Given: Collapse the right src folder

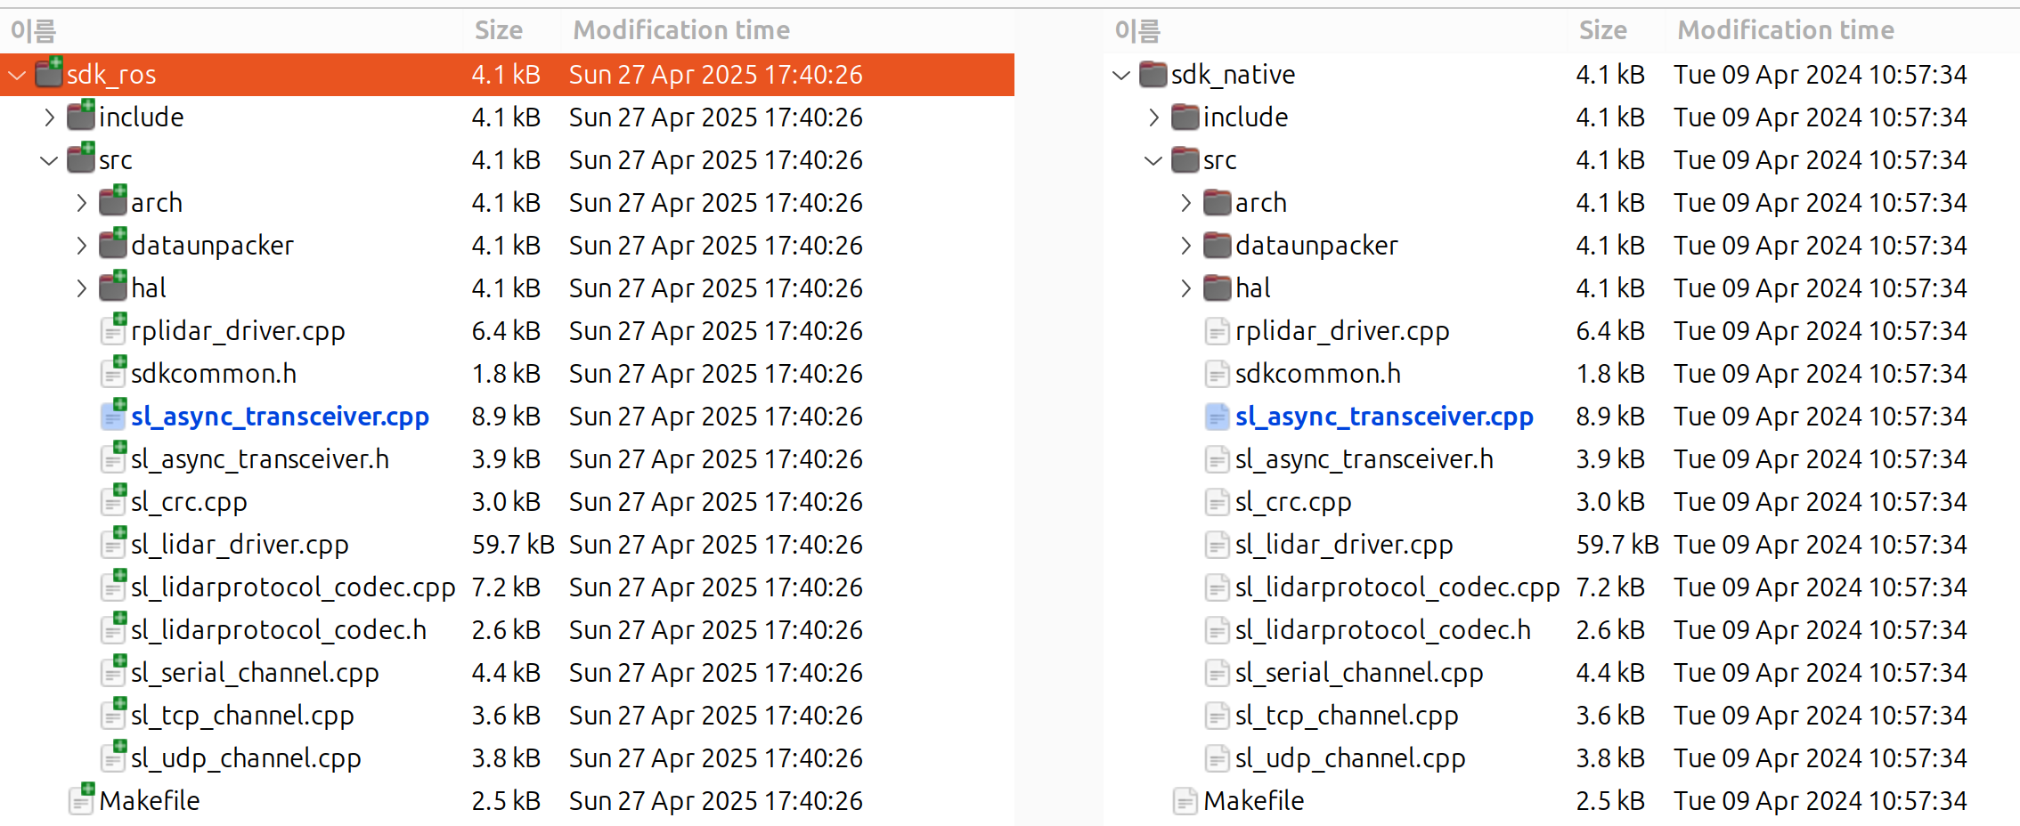Looking at the screenshot, I should (x=1153, y=160).
